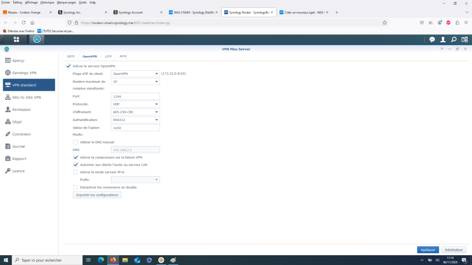Click Exporter les configurations button
472x265 pixels.
coord(97,195)
